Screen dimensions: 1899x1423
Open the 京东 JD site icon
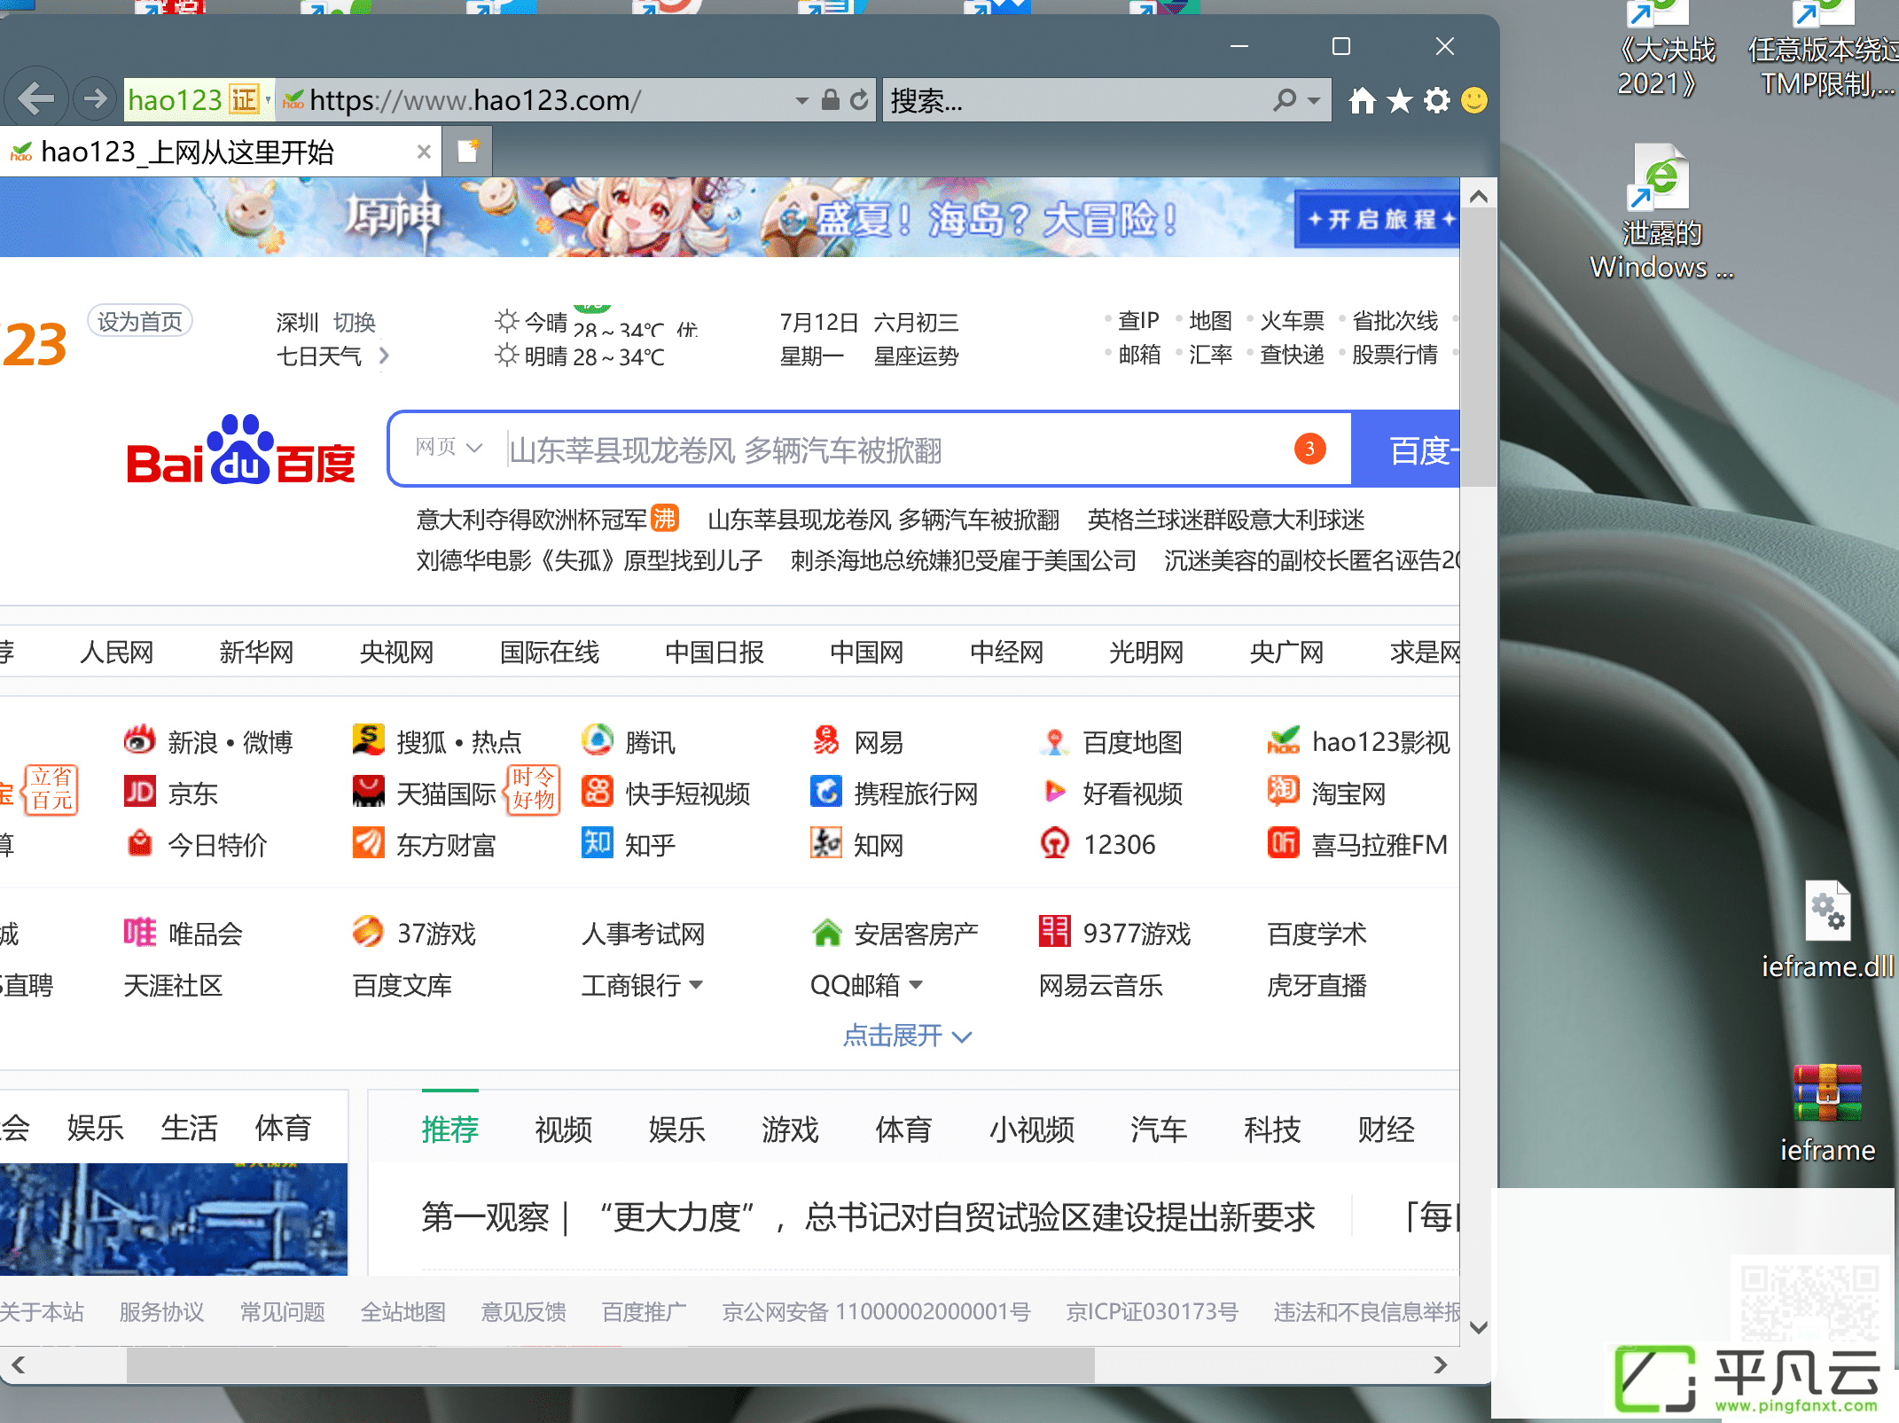[139, 792]
